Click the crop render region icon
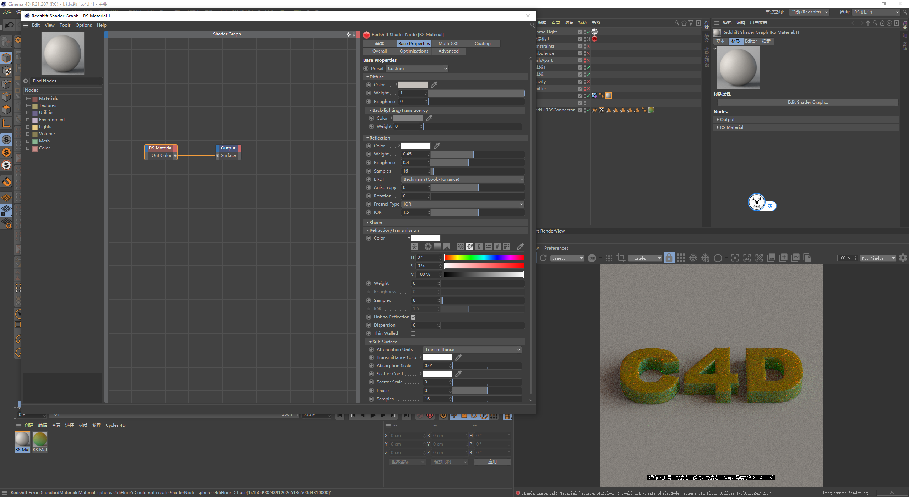 pyautogui.click(x=621, y=258)
